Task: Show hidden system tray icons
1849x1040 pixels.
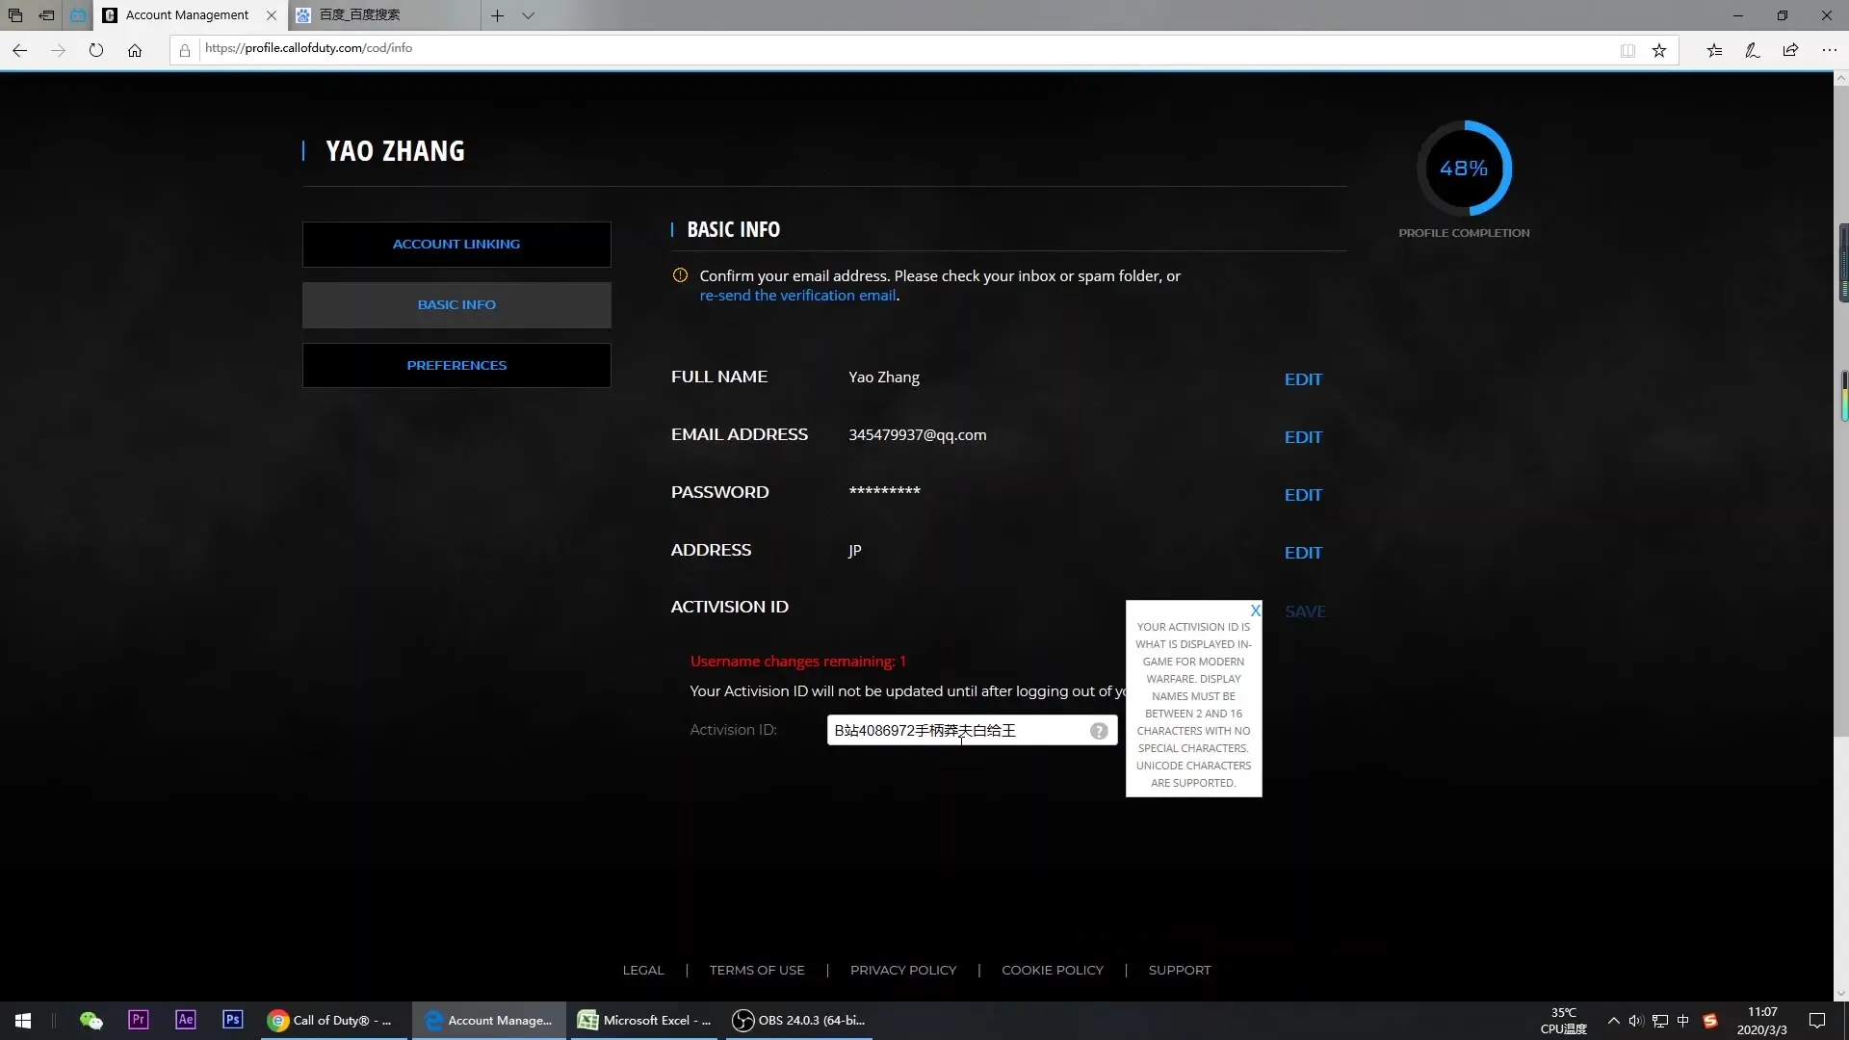Action: click(1613, 1021)
